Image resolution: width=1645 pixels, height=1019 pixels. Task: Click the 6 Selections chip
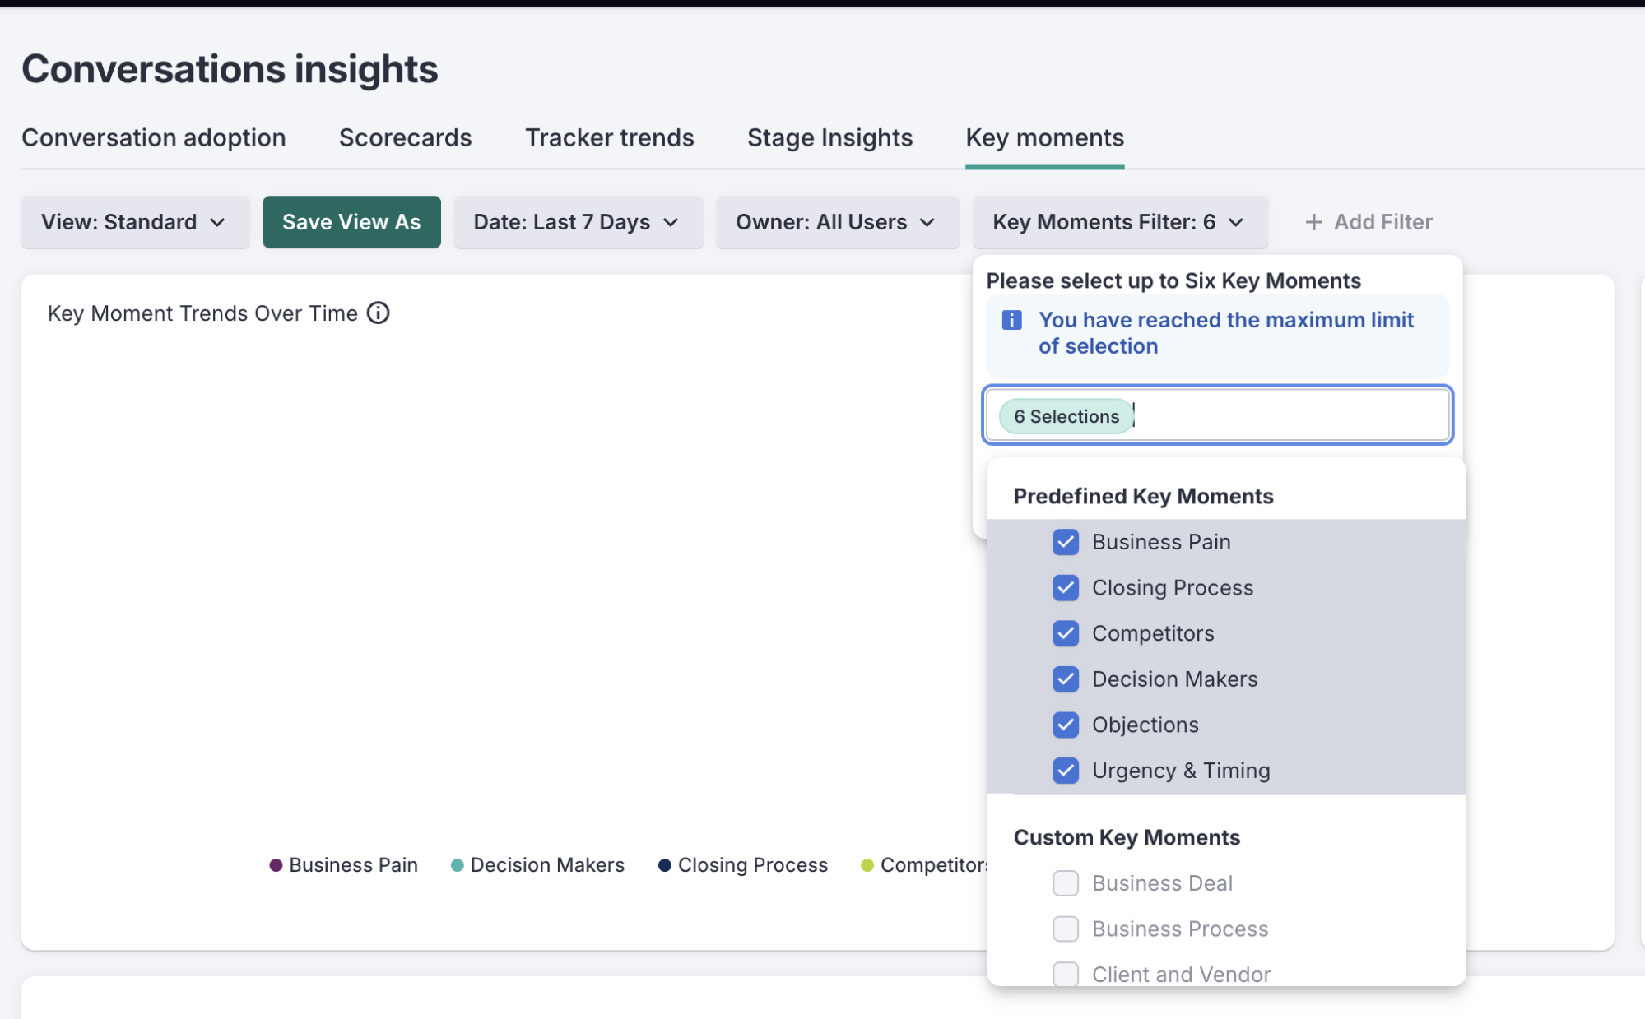pyautogui.click(x=1066, y=416)
